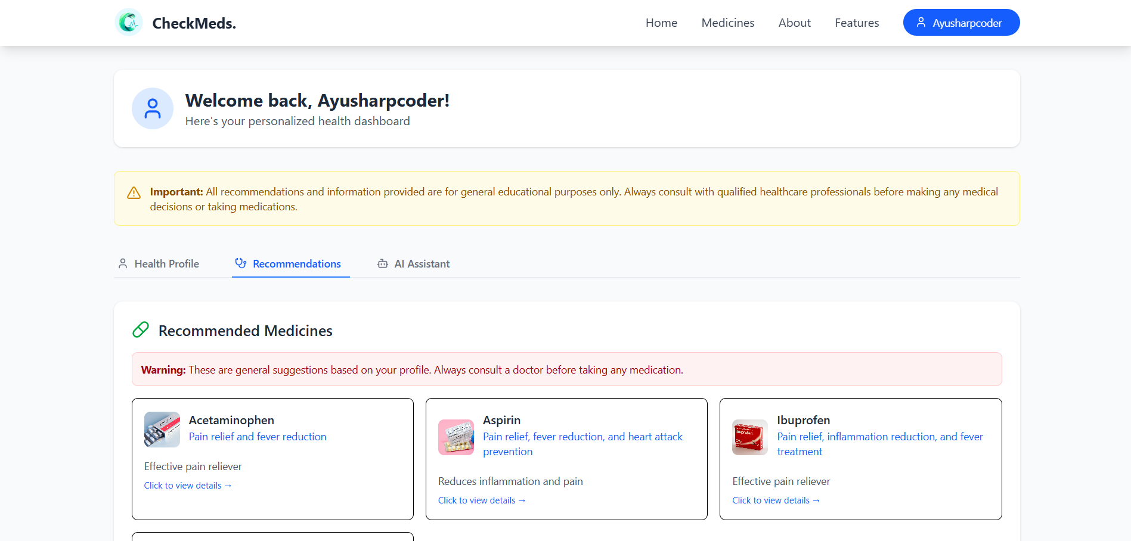Click Aspirin's heart attack prevention description
The width and height of the screenshot is (1131, 541).
[x=582, y=444]
